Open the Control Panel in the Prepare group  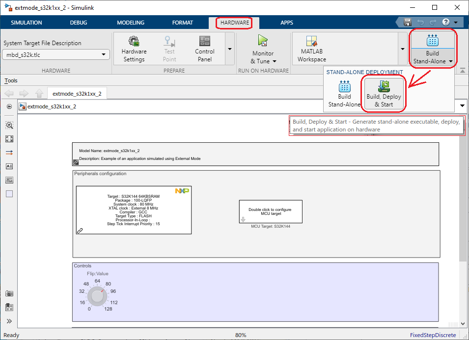pyautogui.click(x=204, y=48)
